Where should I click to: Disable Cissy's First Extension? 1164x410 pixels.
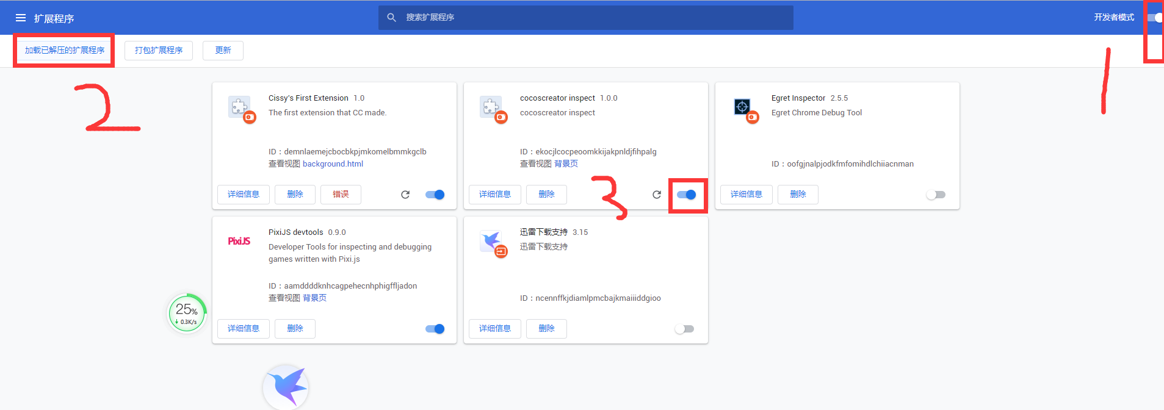tap(435, 195)
